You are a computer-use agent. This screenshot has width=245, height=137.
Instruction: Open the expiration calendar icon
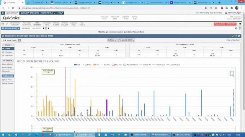46,29
